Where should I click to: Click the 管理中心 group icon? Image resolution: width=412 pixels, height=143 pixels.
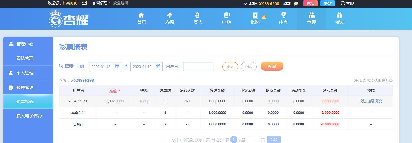[11, 44]
